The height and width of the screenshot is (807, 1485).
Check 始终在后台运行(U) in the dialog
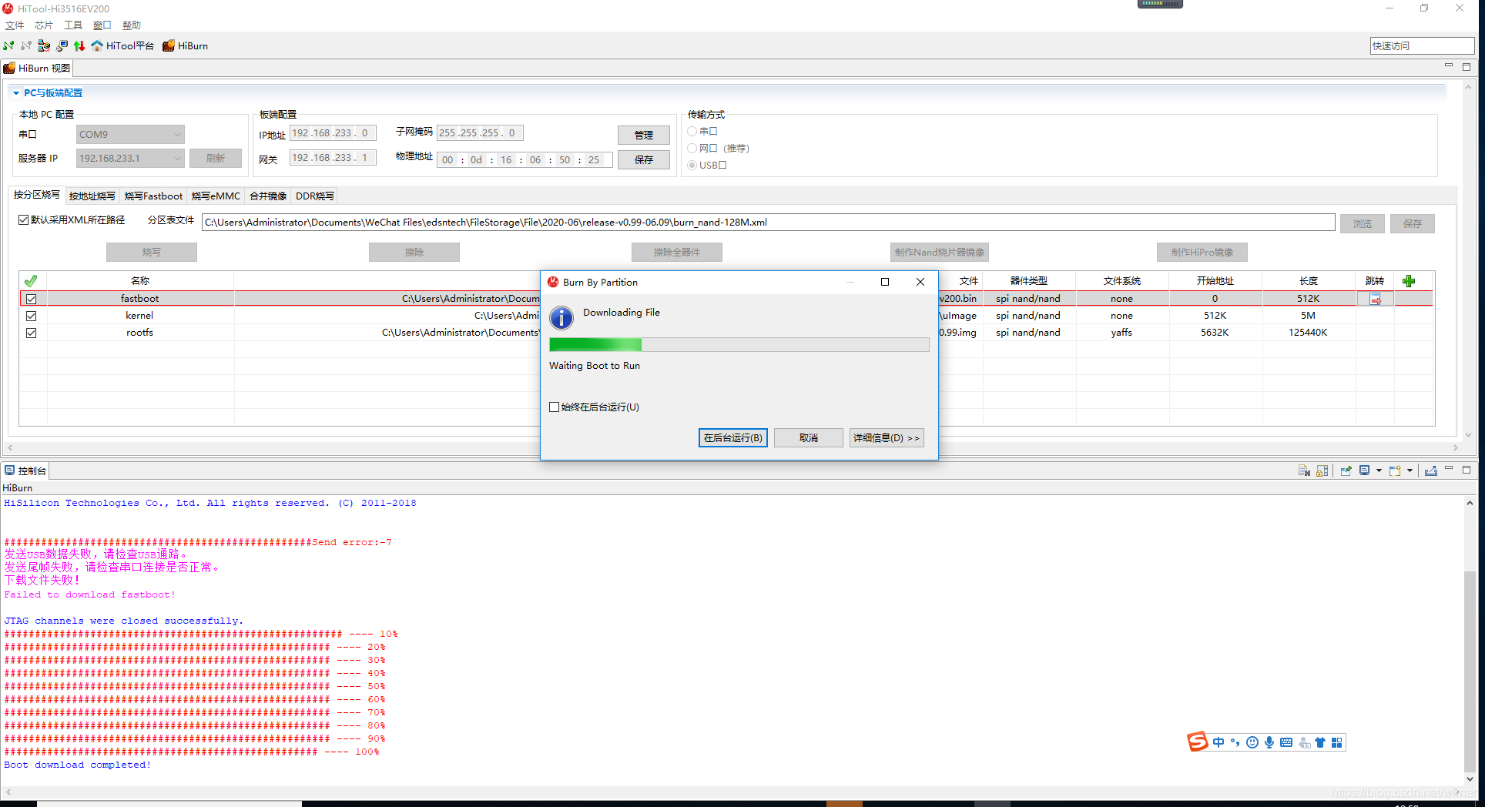coord(554,407)
